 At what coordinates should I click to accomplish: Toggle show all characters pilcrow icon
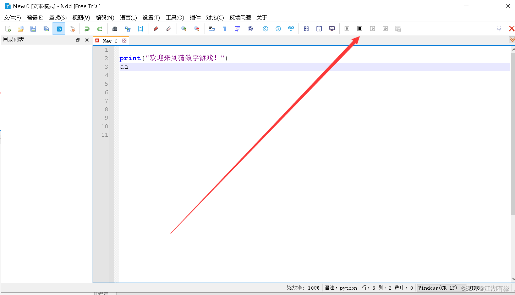click(224, 29)
